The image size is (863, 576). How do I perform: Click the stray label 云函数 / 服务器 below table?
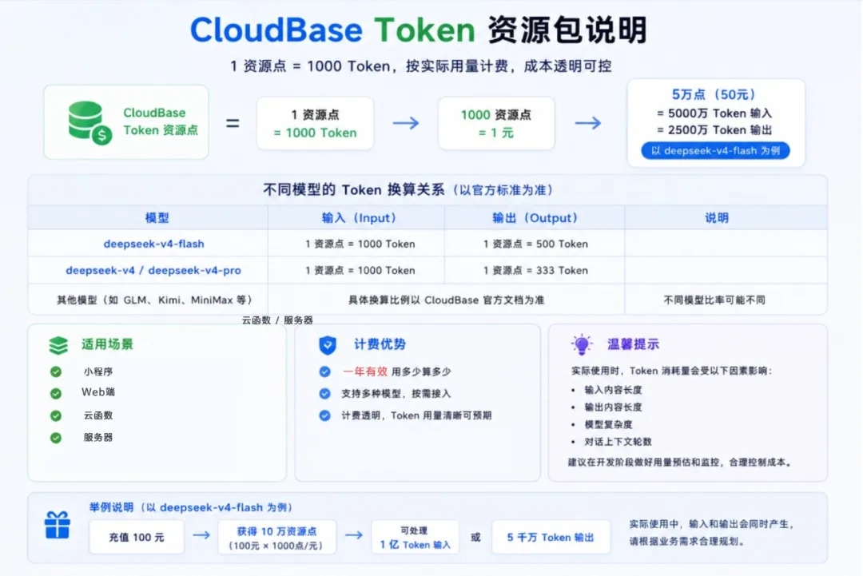pyautogui.click(x=277, y=320)
